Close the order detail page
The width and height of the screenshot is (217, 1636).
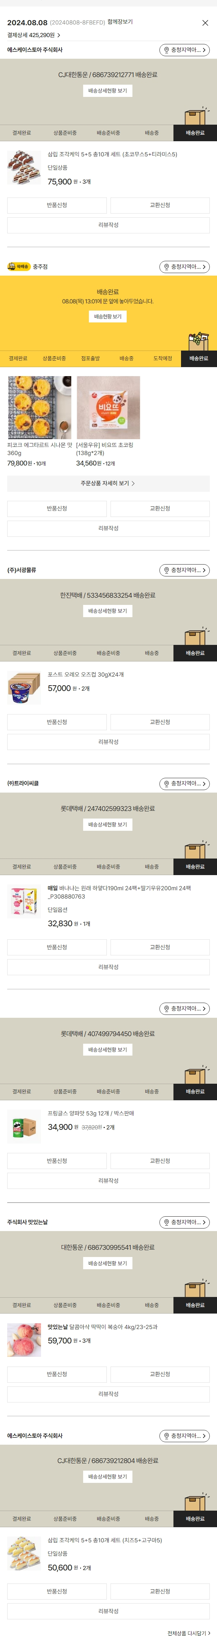coord(205,23)
